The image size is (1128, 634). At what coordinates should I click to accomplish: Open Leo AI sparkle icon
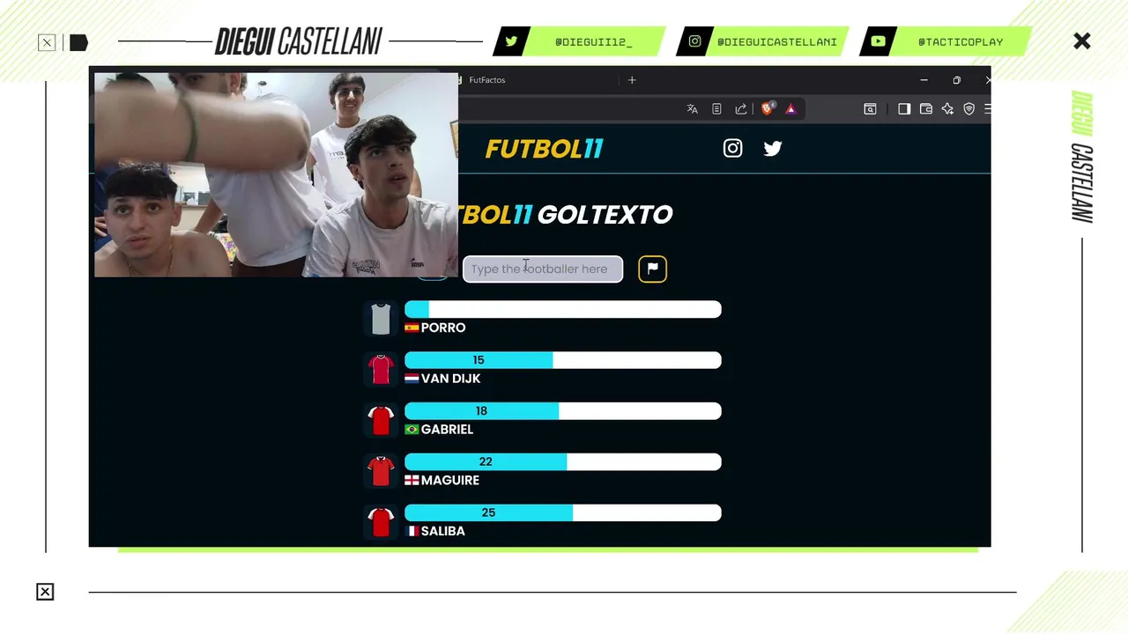tap(947, 109)
